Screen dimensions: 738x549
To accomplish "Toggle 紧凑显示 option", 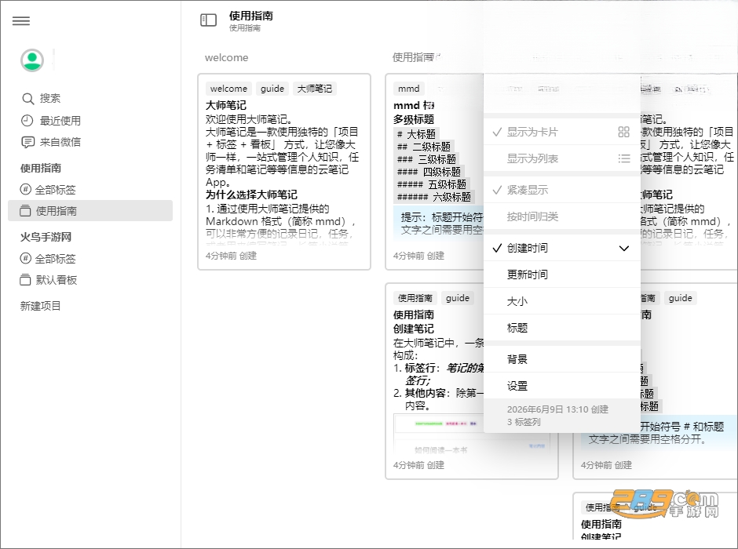I will click(562, 190).
